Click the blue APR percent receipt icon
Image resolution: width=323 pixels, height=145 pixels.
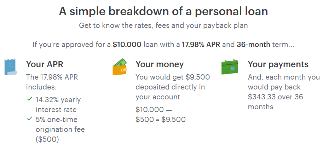pyautogui.click(x=10, y=67)
